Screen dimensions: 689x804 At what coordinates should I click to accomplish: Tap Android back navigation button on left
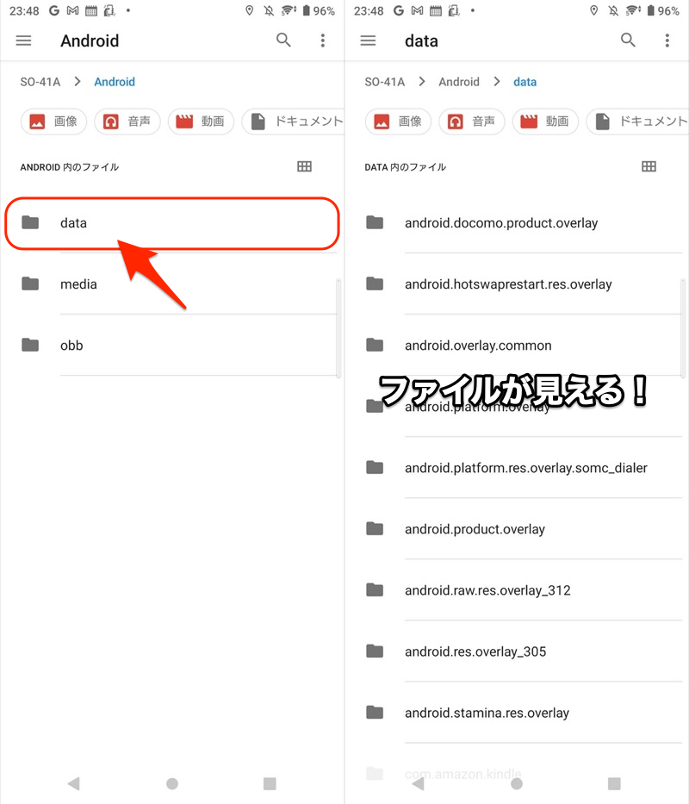[x=74, y=783]
